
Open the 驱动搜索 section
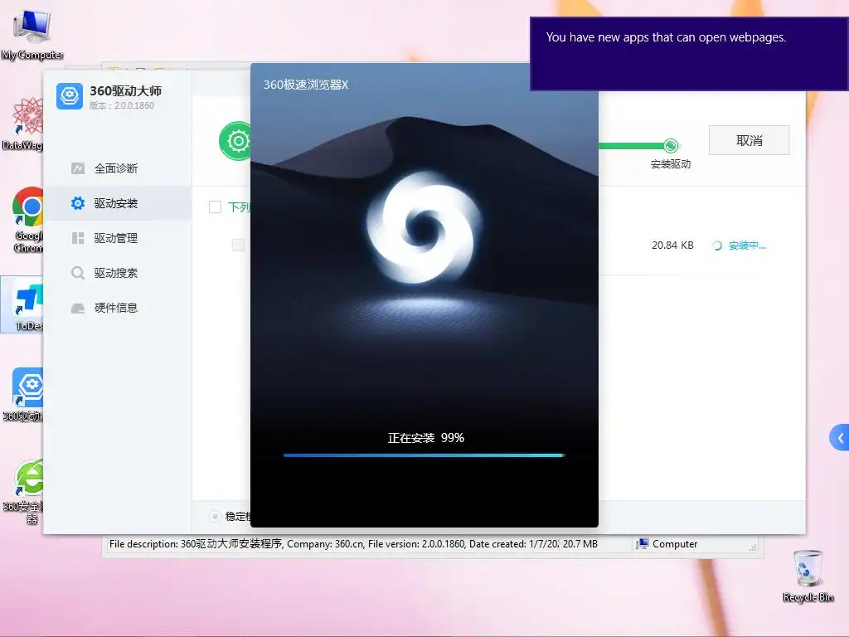coord(116,272)
